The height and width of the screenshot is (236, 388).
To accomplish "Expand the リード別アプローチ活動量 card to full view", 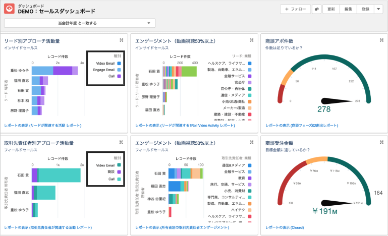I will pos(121,40).
